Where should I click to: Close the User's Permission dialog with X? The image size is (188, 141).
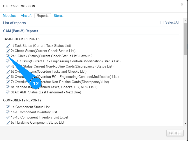point(182,4)
